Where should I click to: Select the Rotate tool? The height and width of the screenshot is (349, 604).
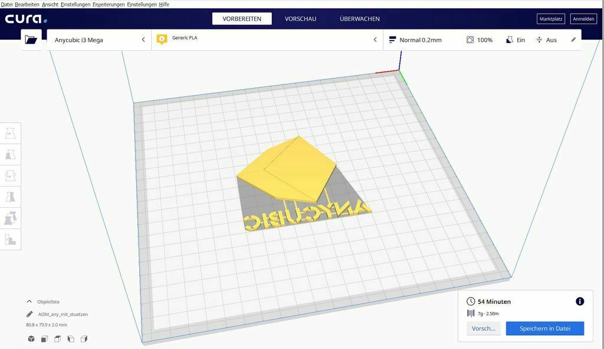[x=11, y=175]
